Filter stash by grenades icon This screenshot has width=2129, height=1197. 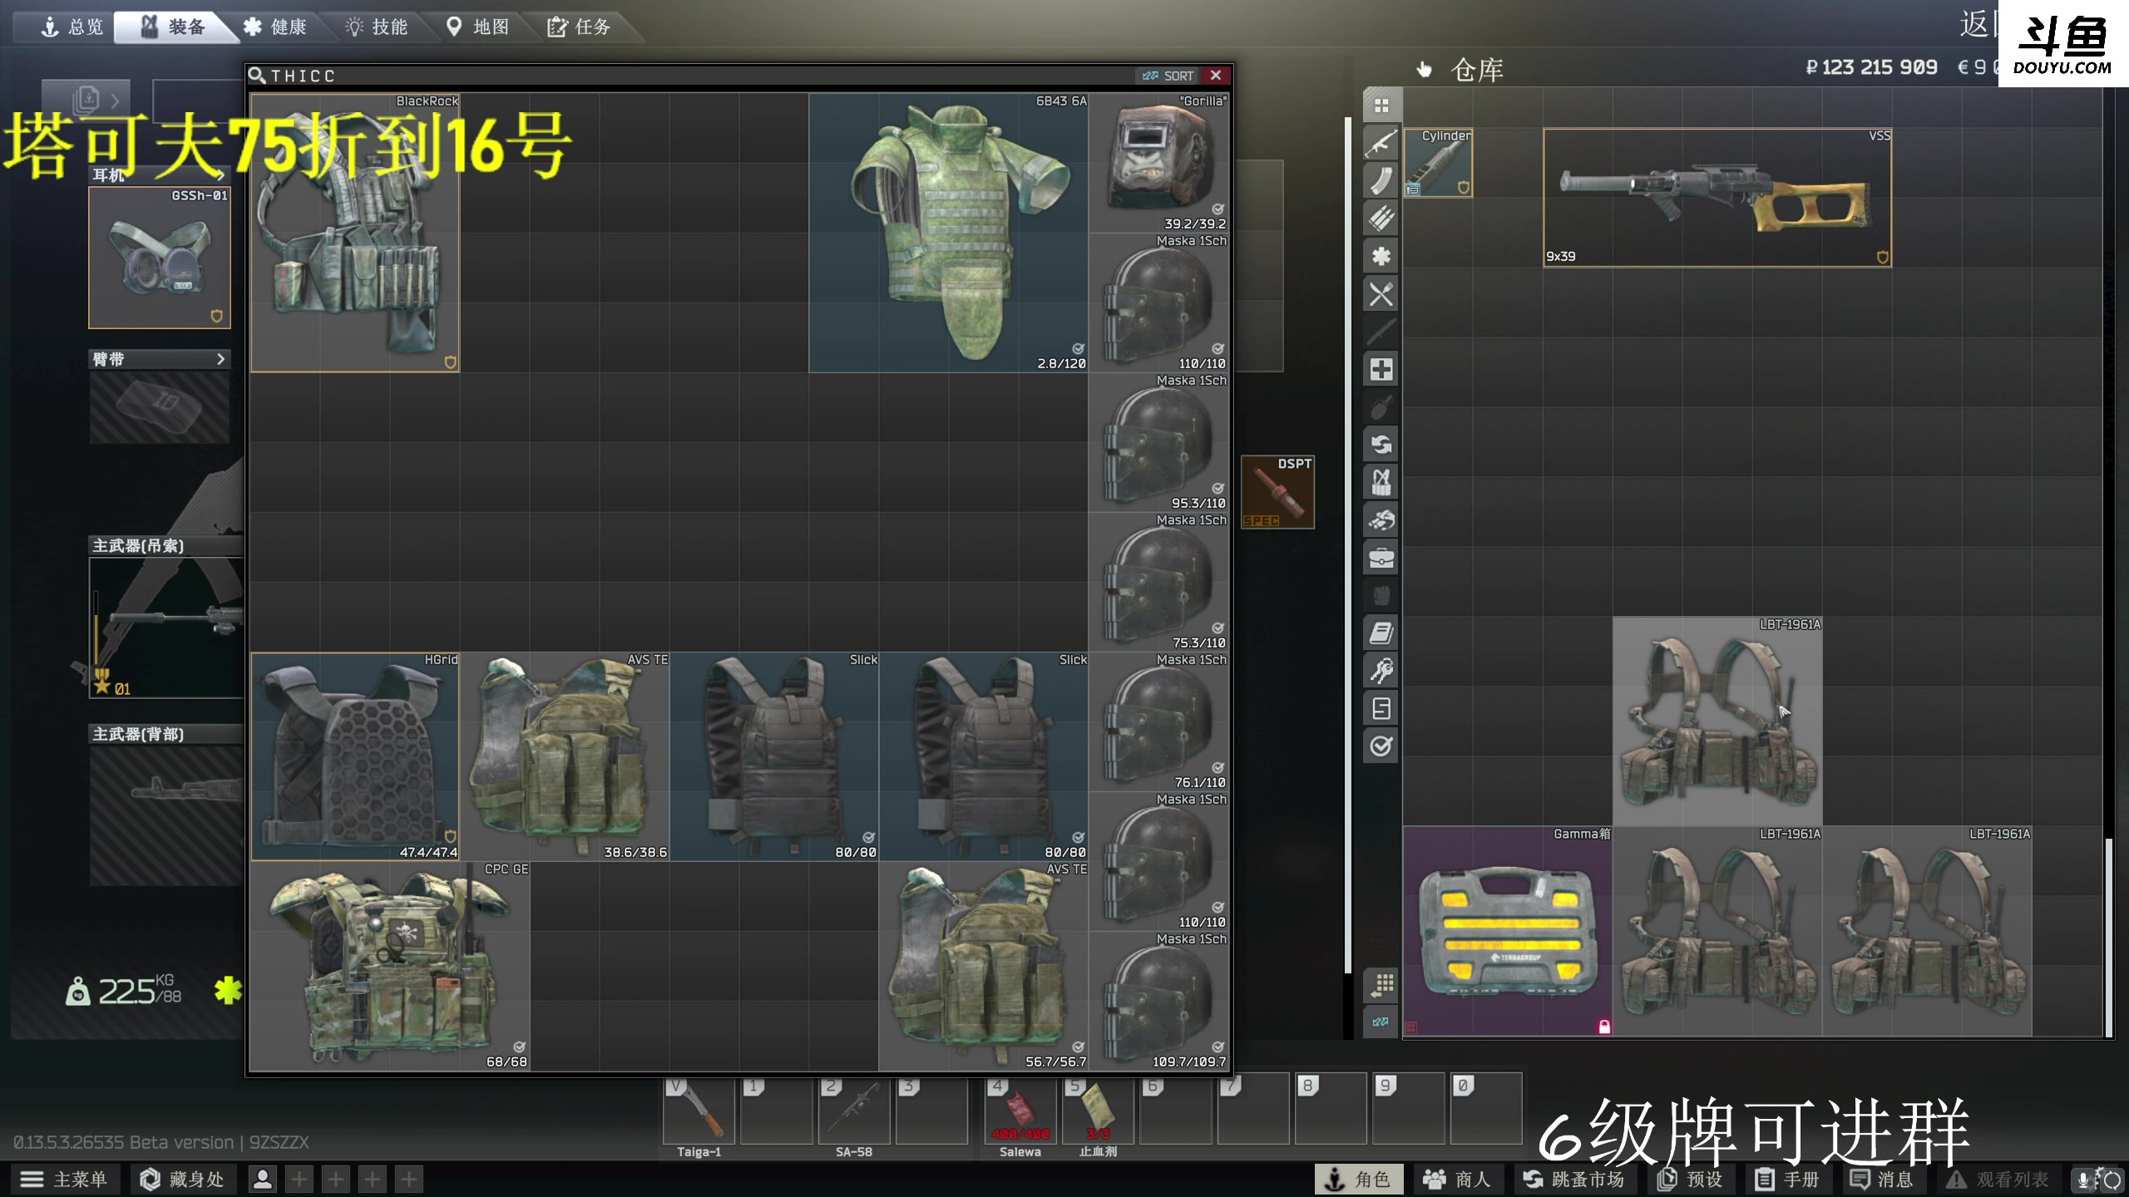(x=1381, y=406)
